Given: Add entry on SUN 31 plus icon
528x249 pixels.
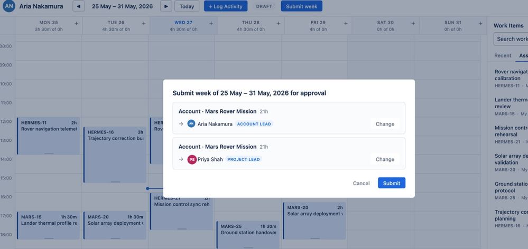Looking at the screenshot, I should 480,23.
